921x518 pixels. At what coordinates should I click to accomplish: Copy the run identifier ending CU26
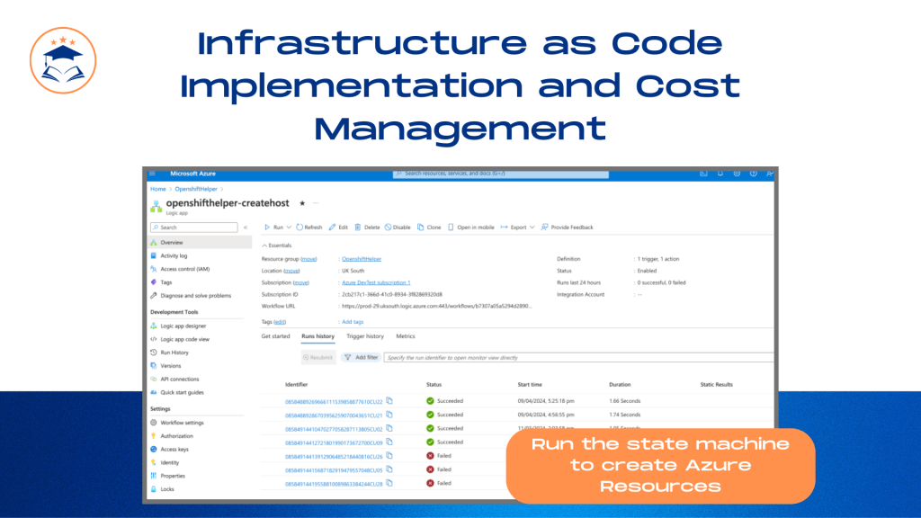click(x=389, y=456)
